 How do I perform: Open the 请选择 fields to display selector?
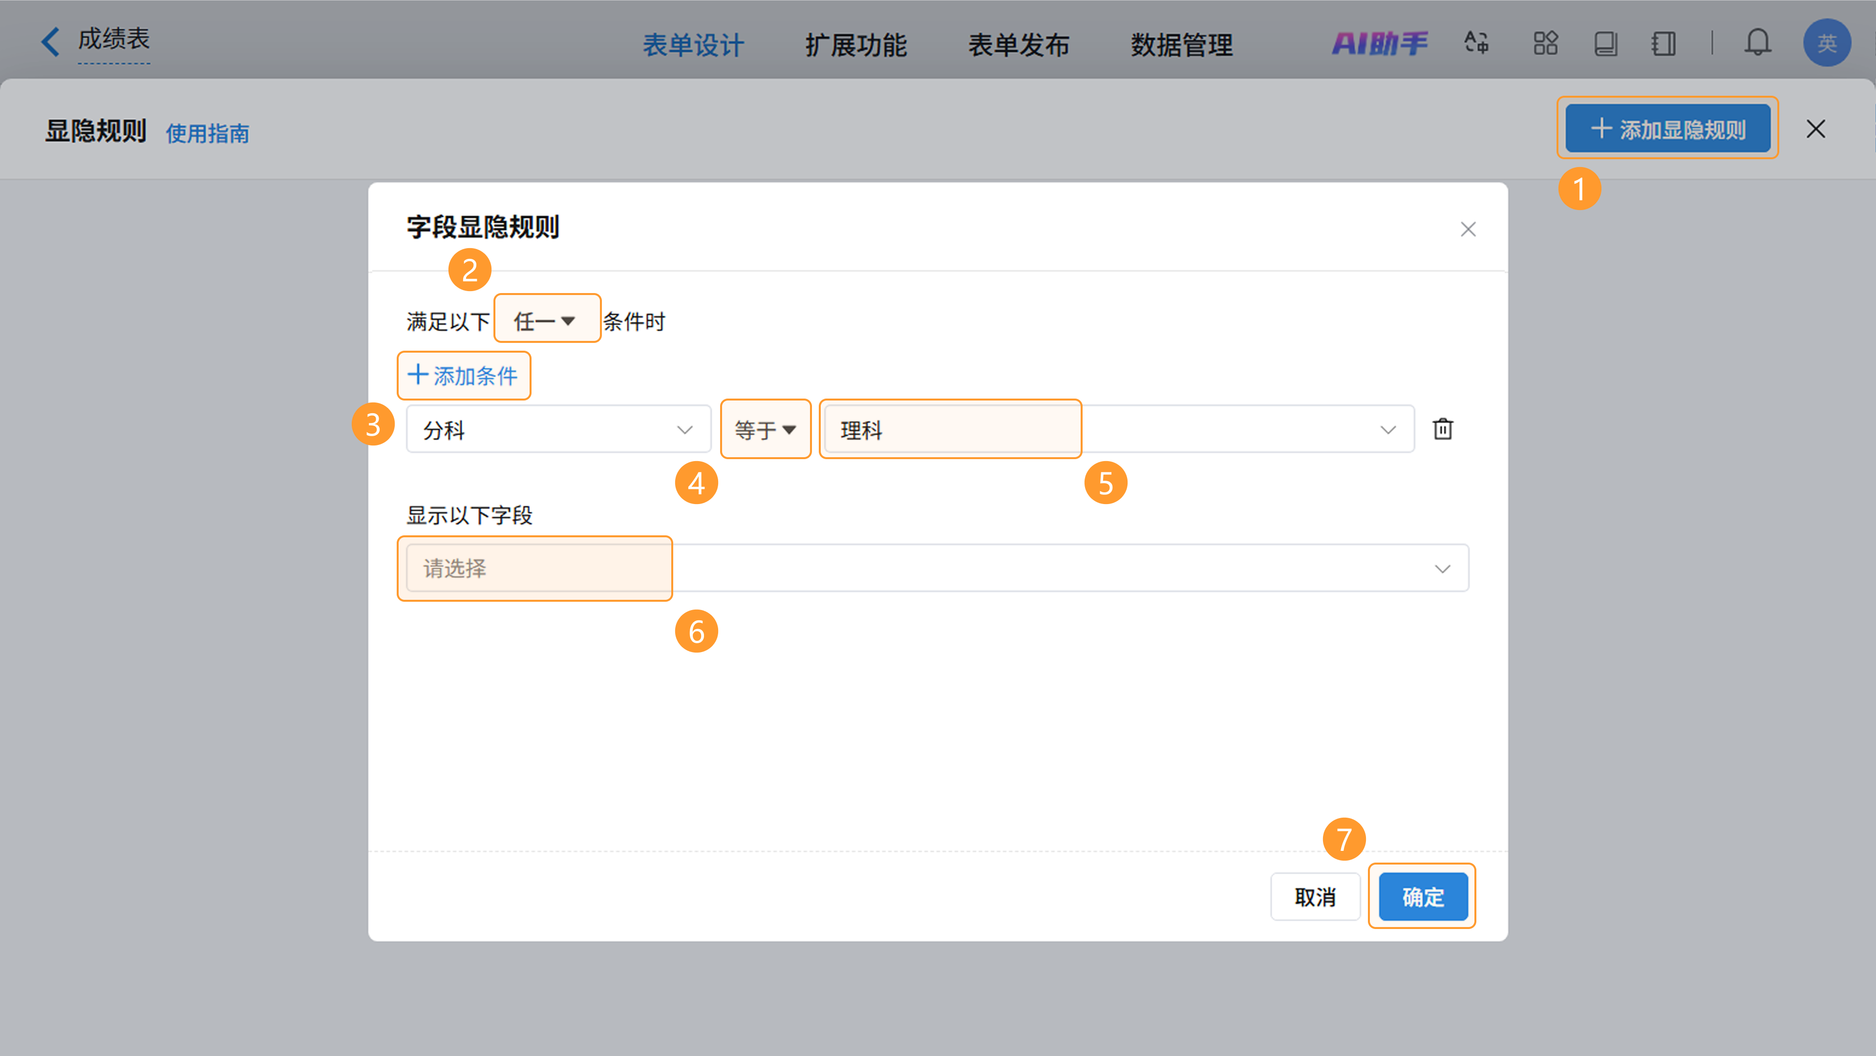pyautogui.click(x=937, y=568)
